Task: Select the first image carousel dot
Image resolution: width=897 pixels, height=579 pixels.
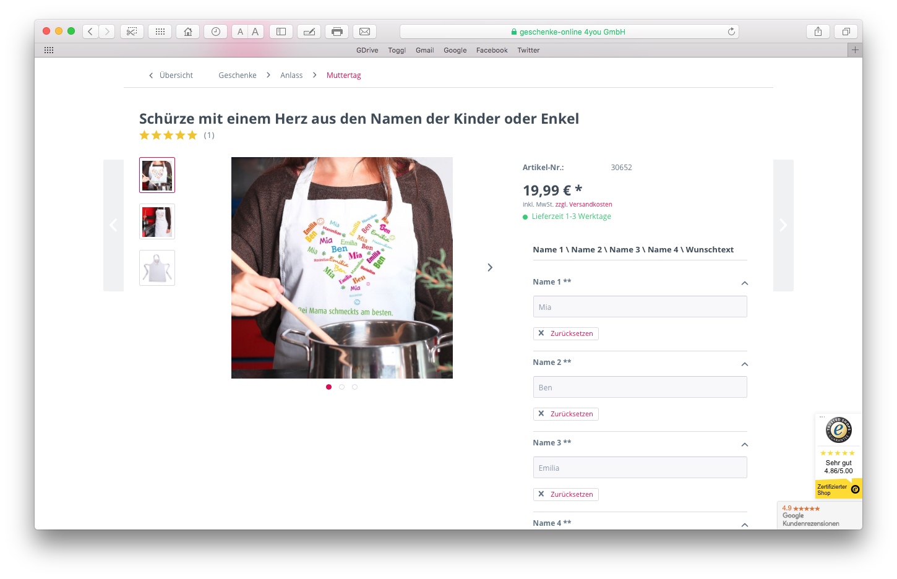Action: (328, 387)
